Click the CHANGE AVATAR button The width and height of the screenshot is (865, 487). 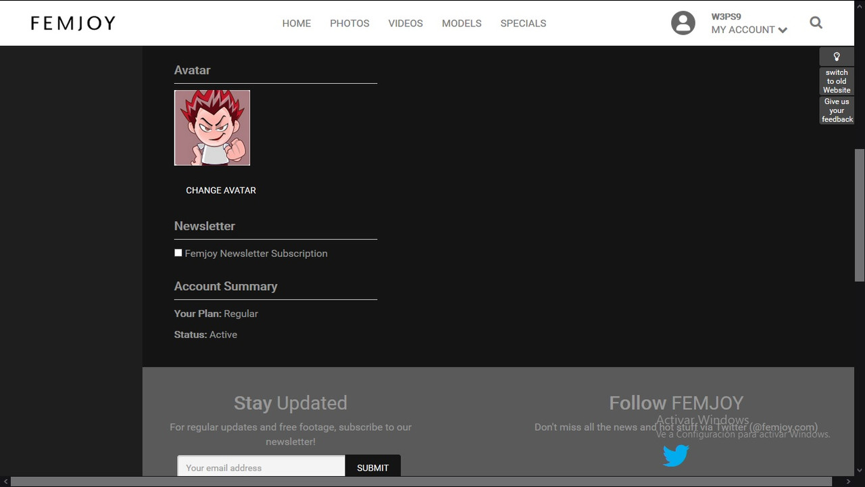(221, 190)
